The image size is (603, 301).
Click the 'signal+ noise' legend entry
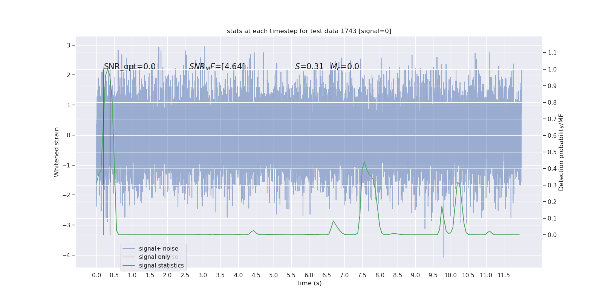tap(158, 249)
